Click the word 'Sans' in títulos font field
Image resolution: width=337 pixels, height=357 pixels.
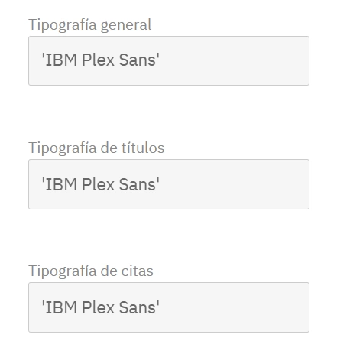pyautogui.click(x=138, y=184)
